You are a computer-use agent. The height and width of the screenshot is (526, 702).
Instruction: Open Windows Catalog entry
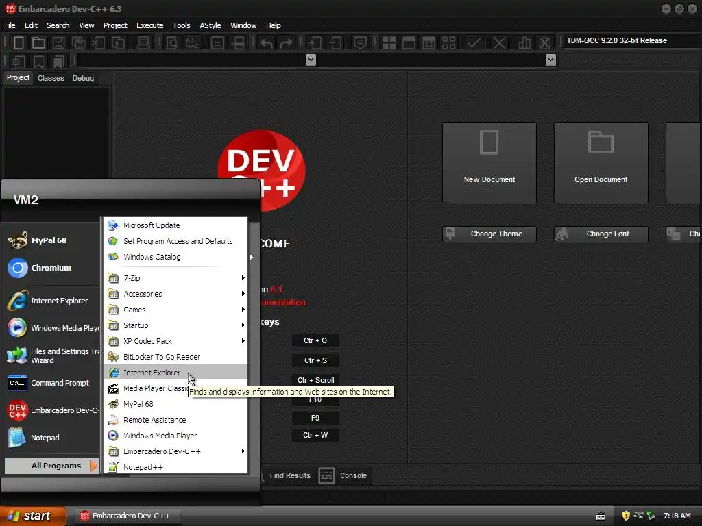(x=175, y=257)
